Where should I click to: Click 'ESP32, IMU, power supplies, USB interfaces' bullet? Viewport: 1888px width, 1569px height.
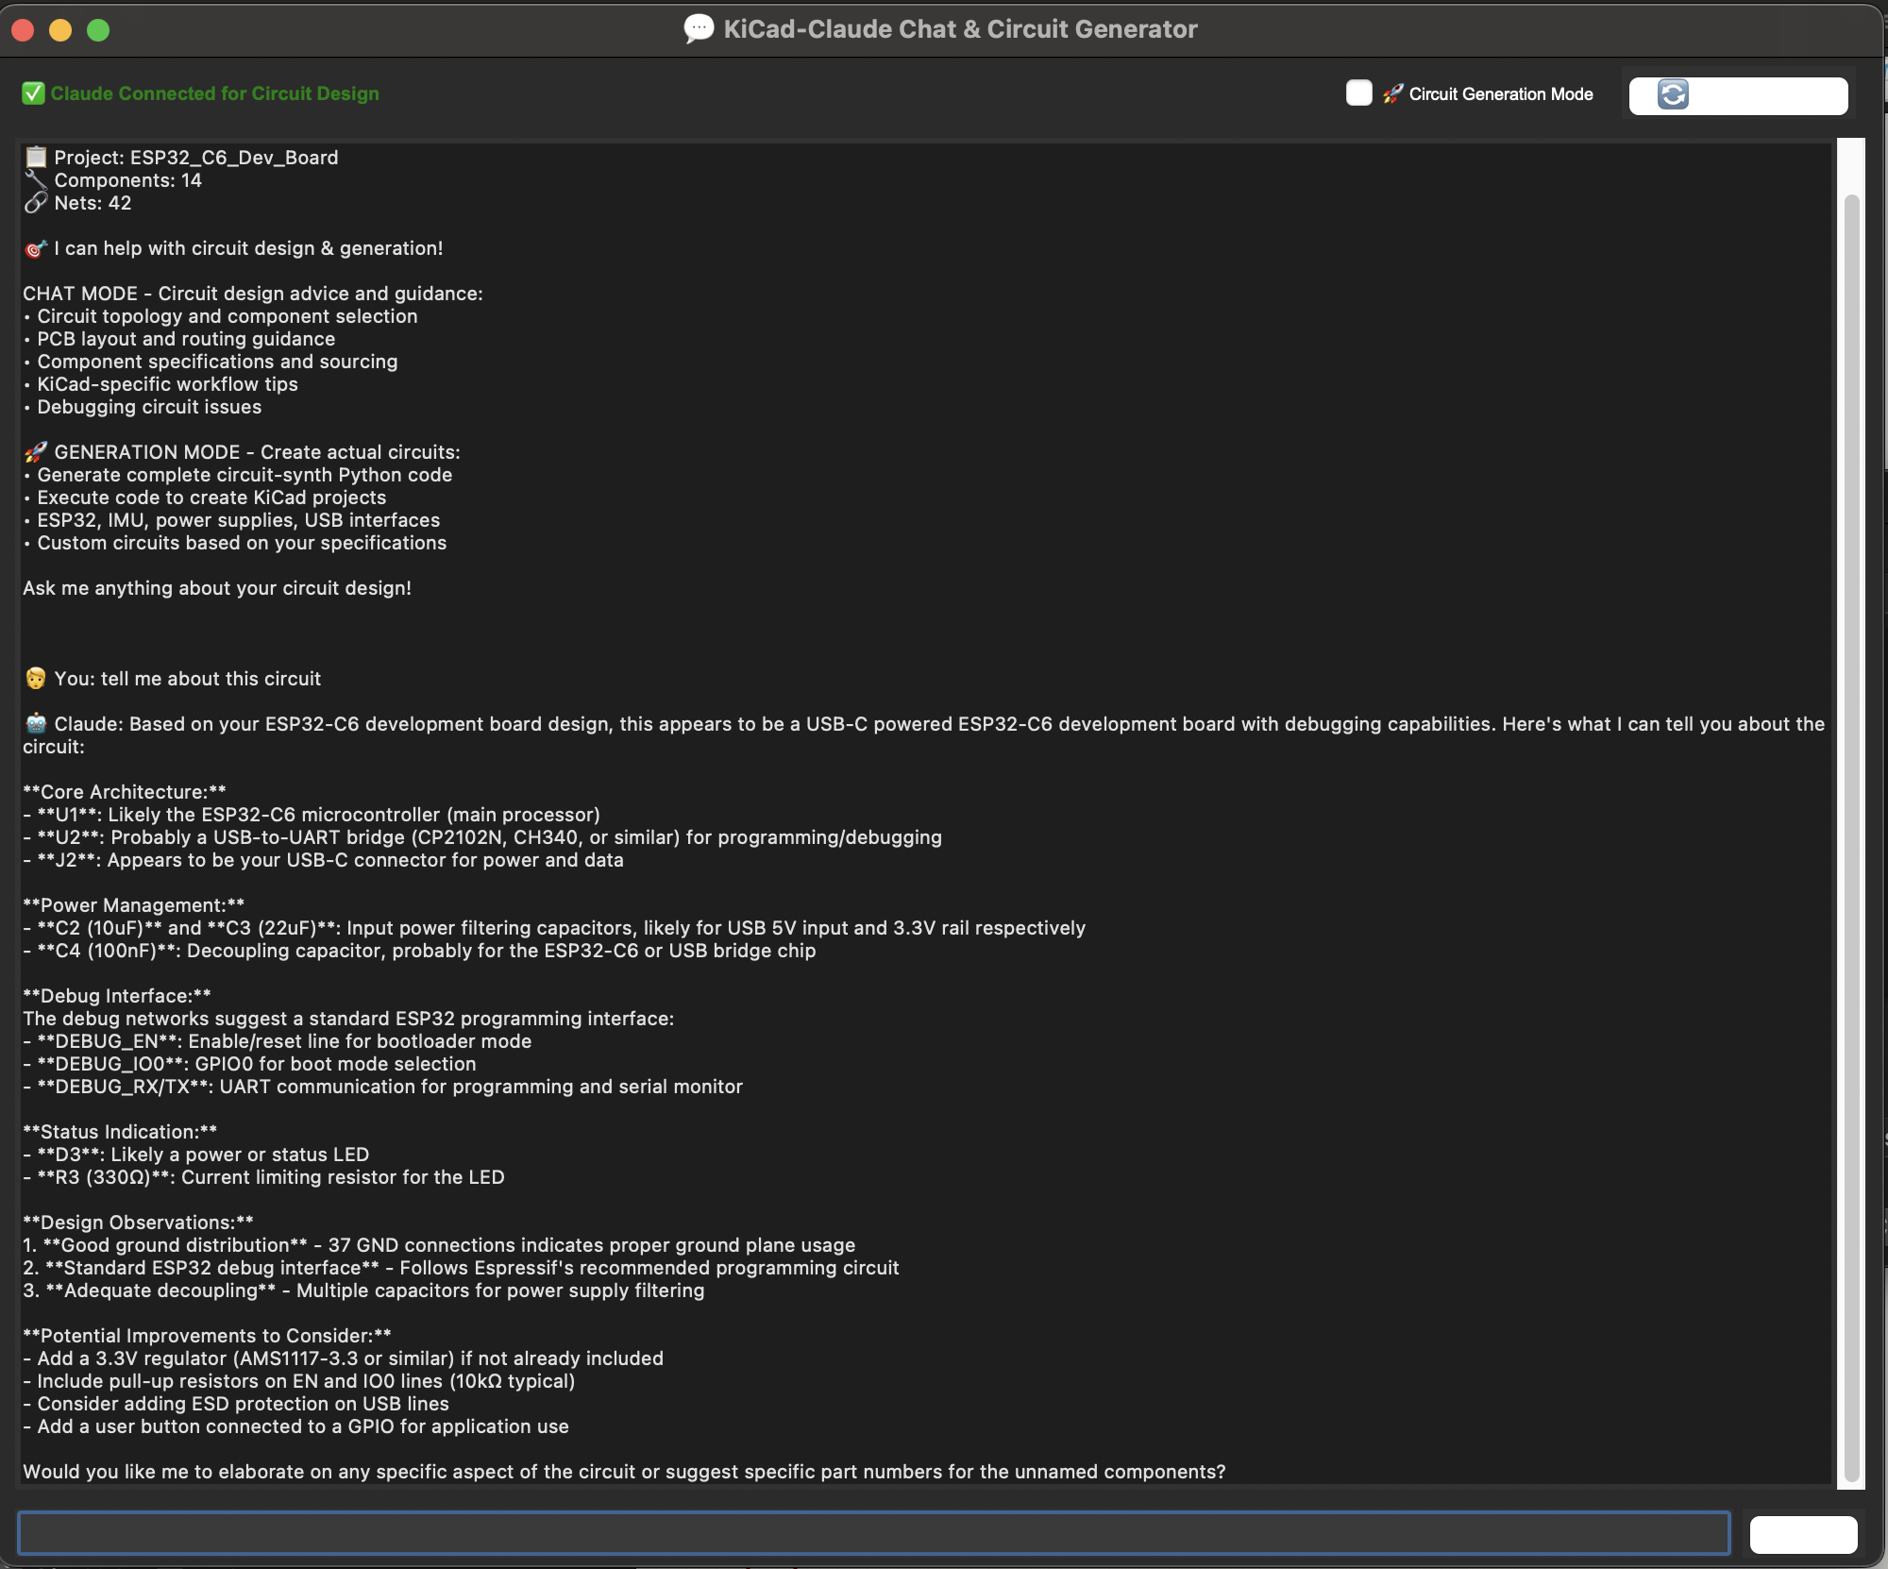pyautogui.click(x=231, y=520)
